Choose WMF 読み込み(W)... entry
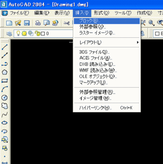 [107, 70]
